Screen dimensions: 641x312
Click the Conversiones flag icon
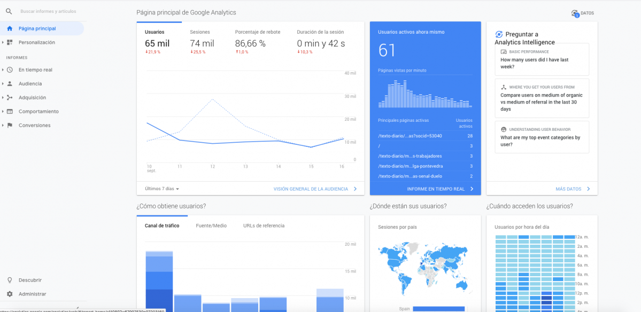(10, 126)
